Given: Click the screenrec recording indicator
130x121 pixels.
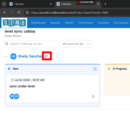Looking at the screenshot, I should click(x=86, y=2).
